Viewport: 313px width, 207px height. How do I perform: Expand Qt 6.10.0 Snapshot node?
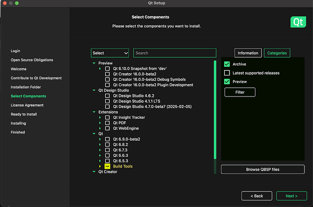(100, 68)
